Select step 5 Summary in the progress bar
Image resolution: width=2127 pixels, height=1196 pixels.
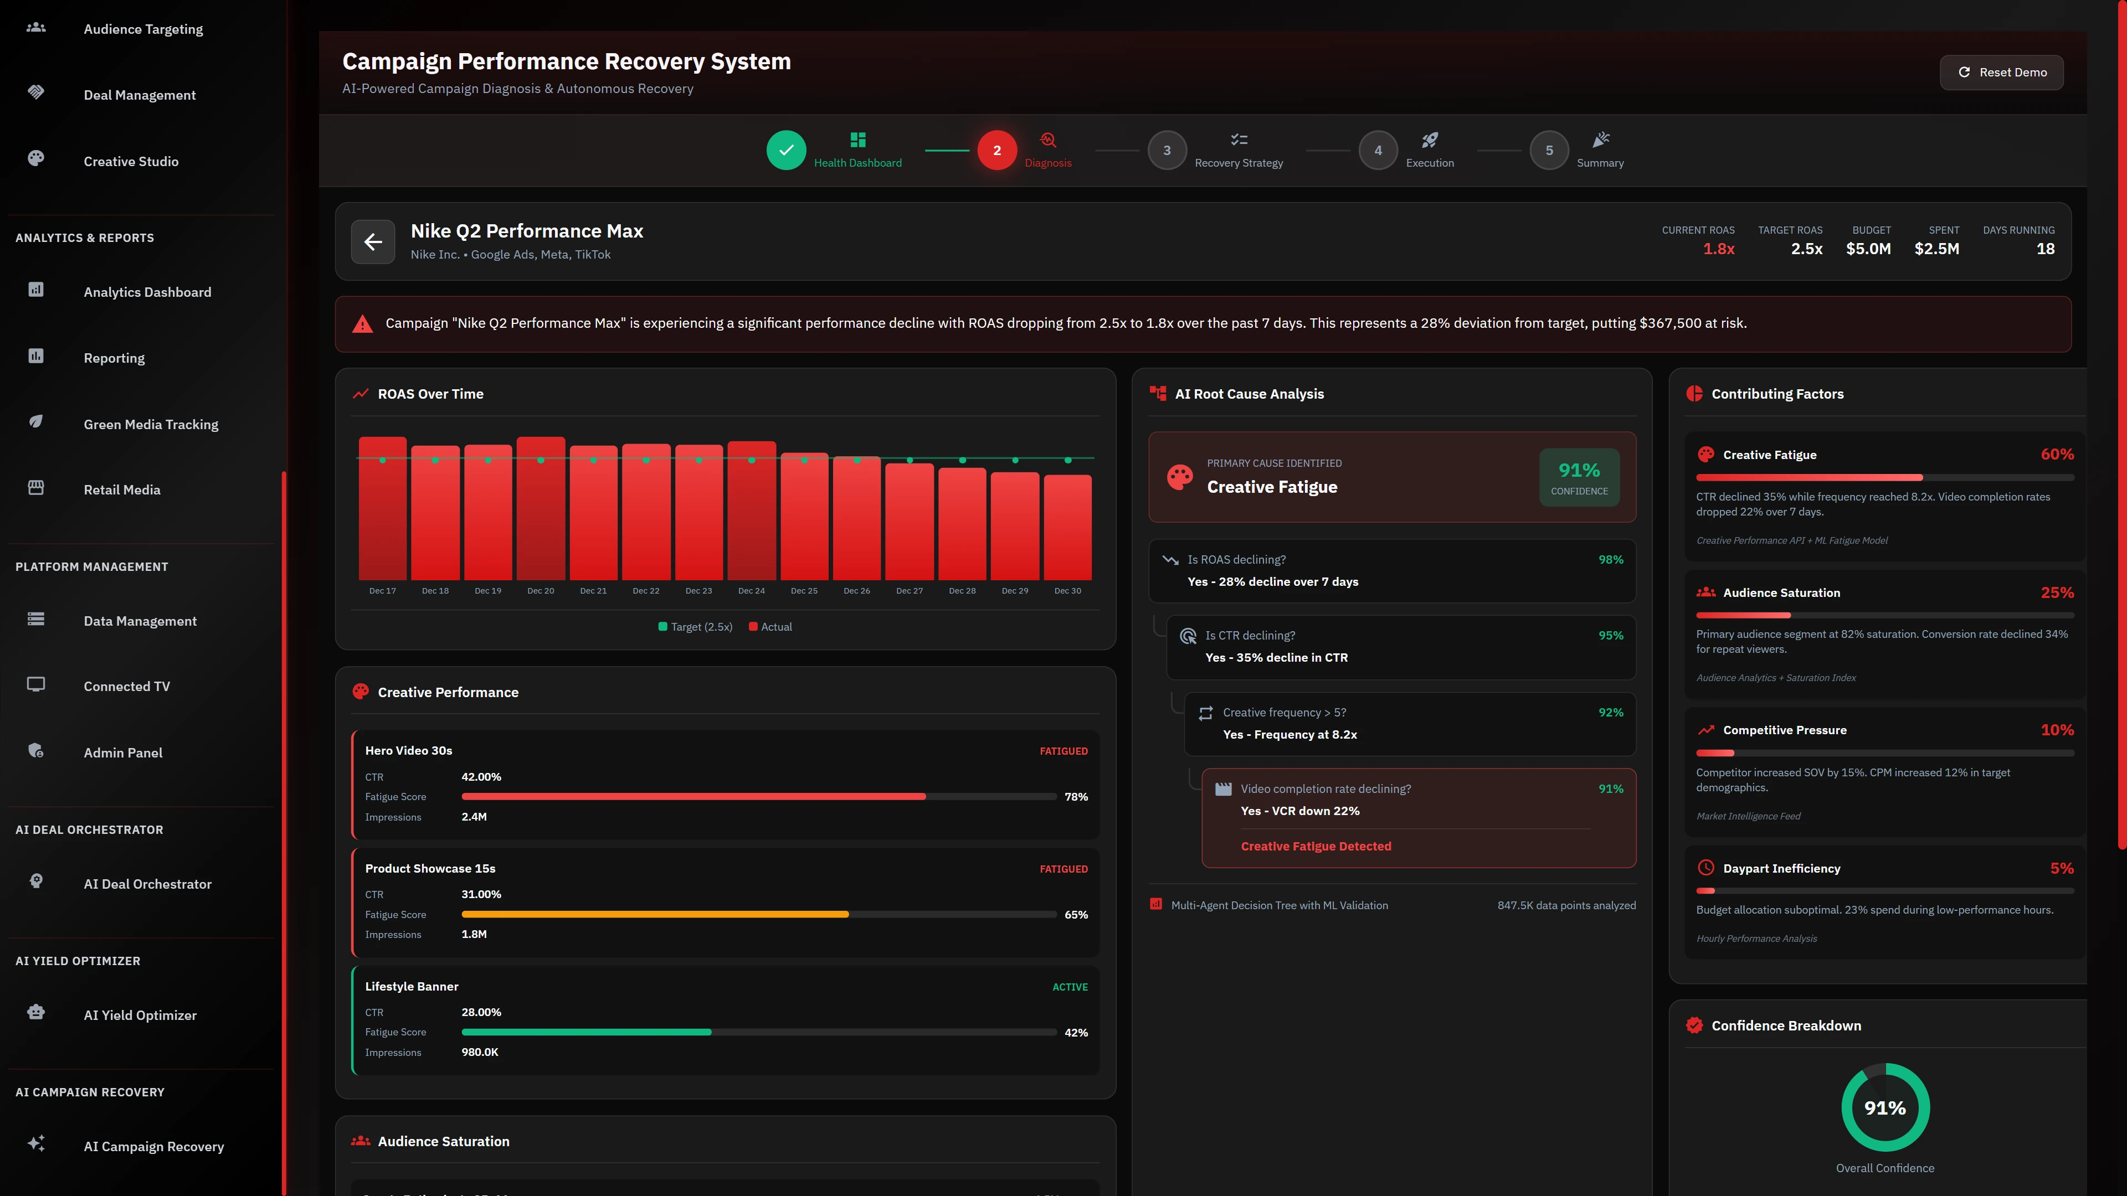pos(1549,150)
